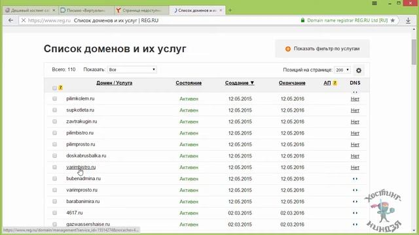Viewport: 419px width, 235px height.
Task: Click DNS arrows icon for 4617.ru
Action: (355, 213)
